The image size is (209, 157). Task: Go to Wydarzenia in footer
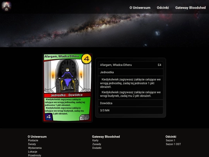[35, 148]
